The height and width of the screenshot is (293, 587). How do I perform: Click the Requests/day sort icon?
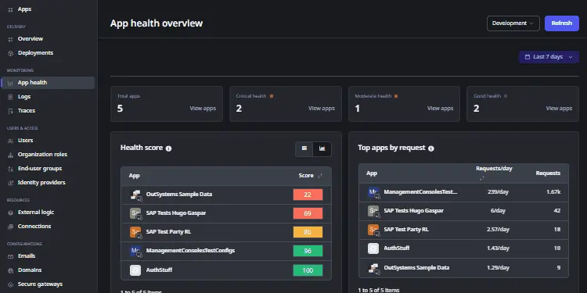tap(482, 178)
